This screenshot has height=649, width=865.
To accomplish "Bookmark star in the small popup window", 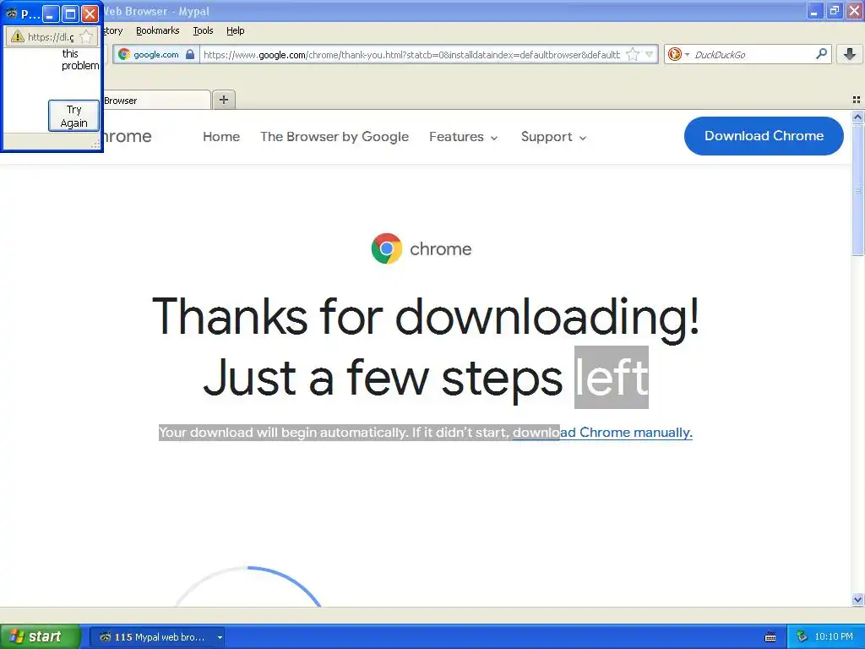I will [x=86, y=37].
